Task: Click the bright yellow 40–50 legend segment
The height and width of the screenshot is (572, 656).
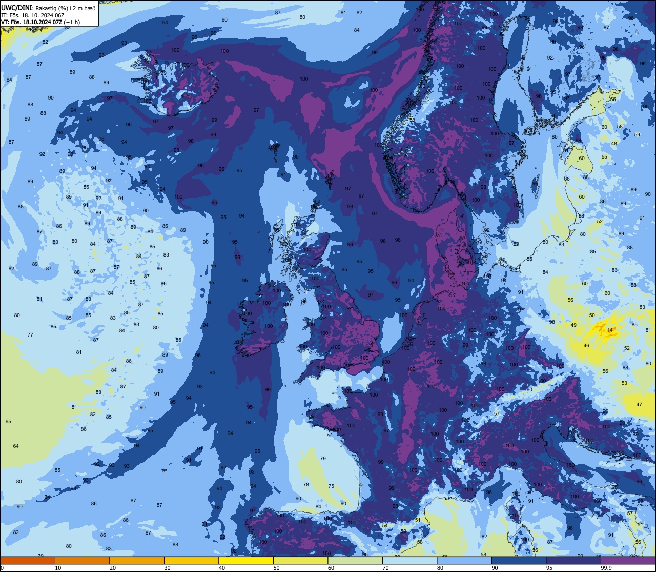Action: tap(246, 560)
